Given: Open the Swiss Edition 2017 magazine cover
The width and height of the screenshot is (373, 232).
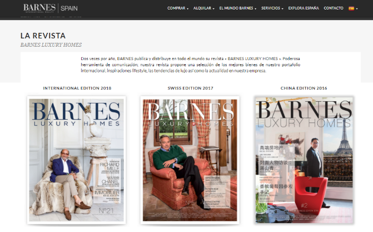Looking at the screenshot, I should [190, 160].
